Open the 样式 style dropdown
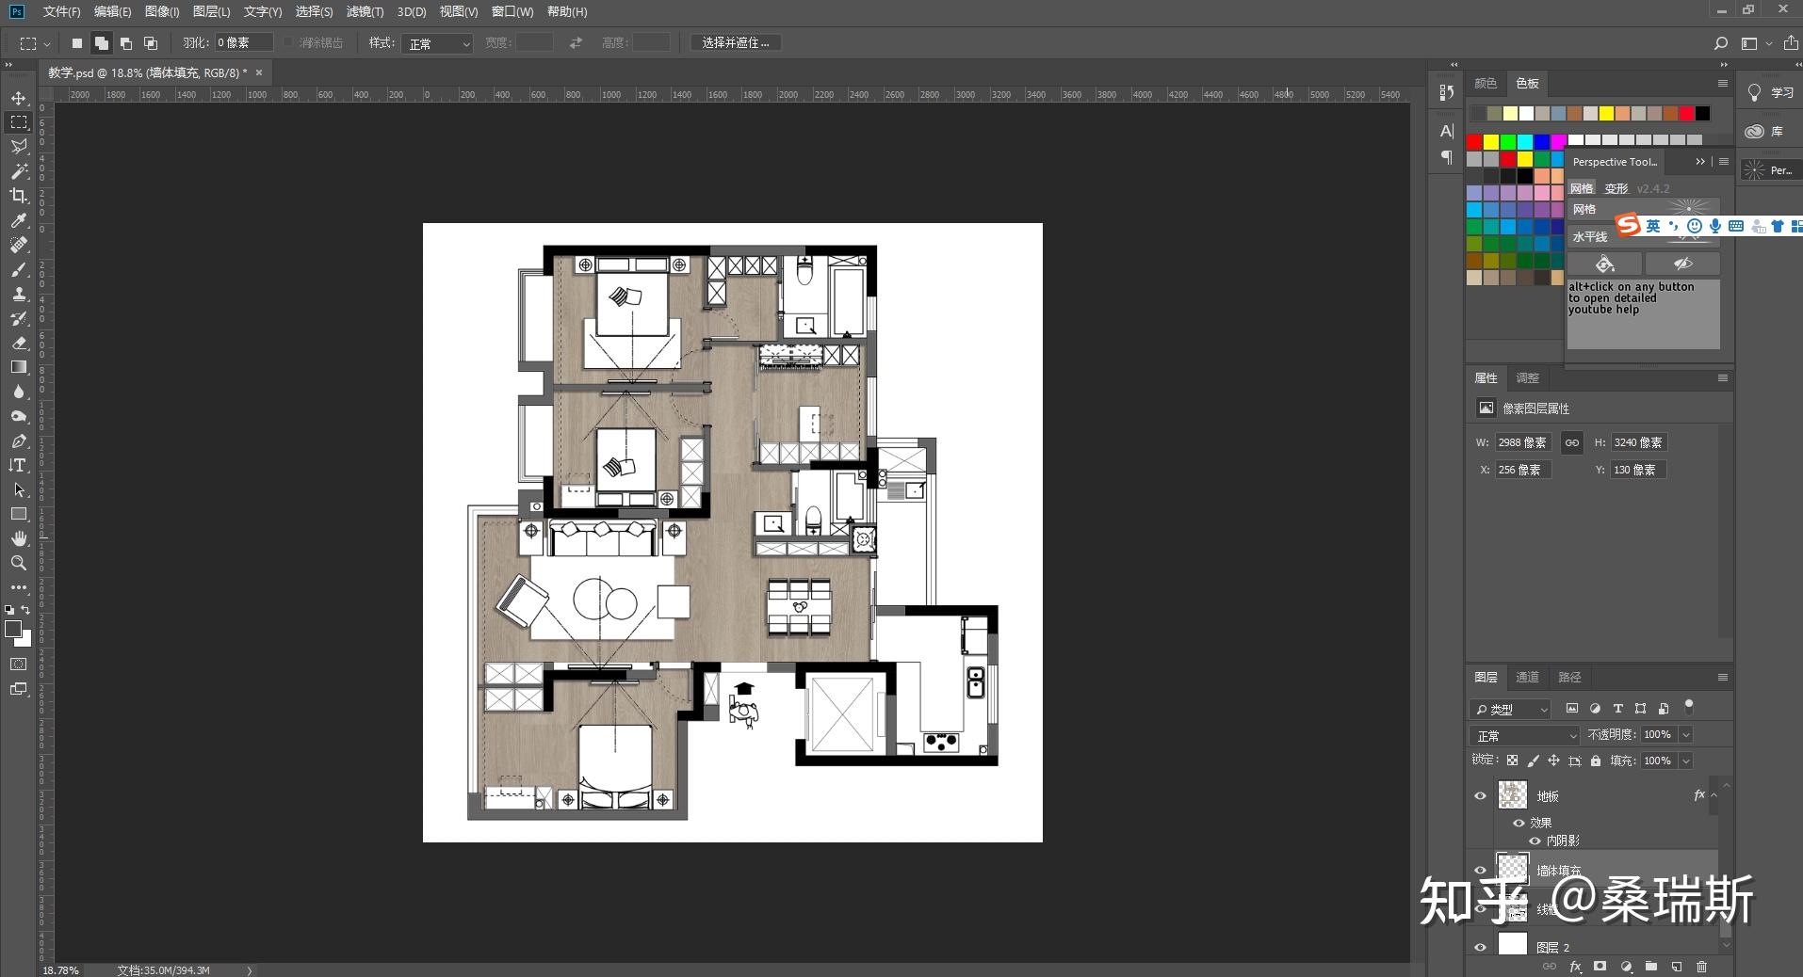Image resolution: width=1803 pixels, height=977 pixels. pos(437,43)
